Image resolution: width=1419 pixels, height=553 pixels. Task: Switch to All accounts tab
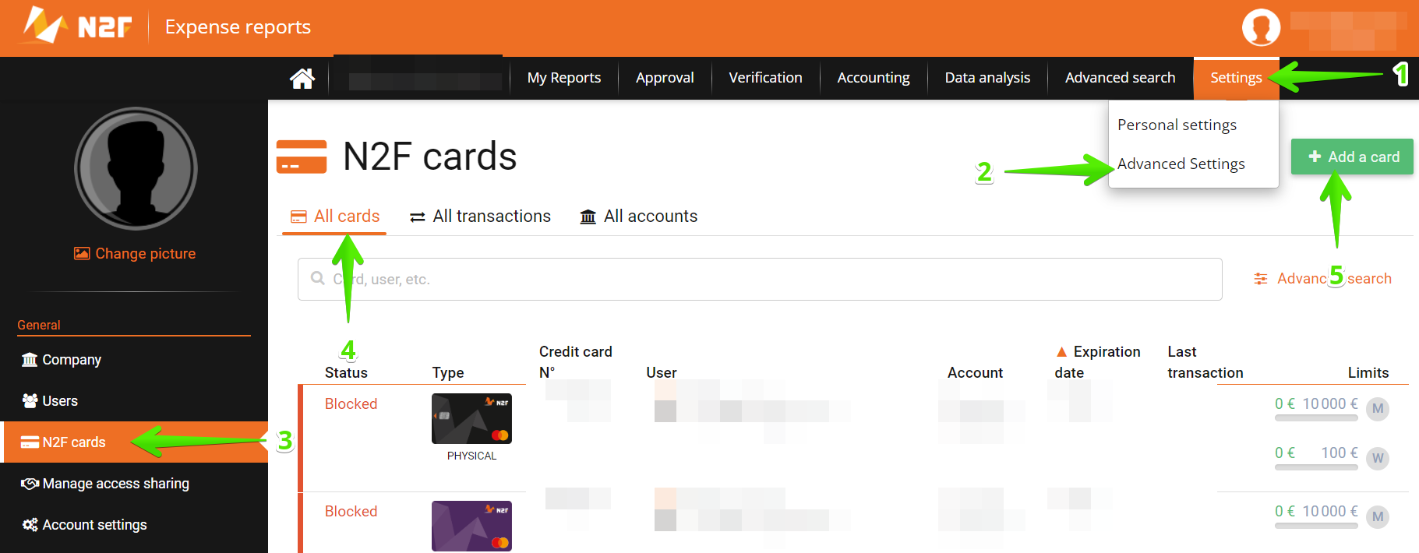pyautogui.click(x=639, y=217)
